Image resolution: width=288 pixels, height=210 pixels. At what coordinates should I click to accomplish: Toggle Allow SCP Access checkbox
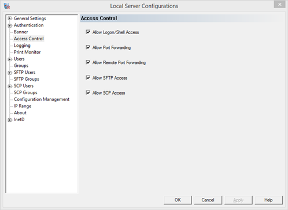pyautogui.click(x=88, y=93)
